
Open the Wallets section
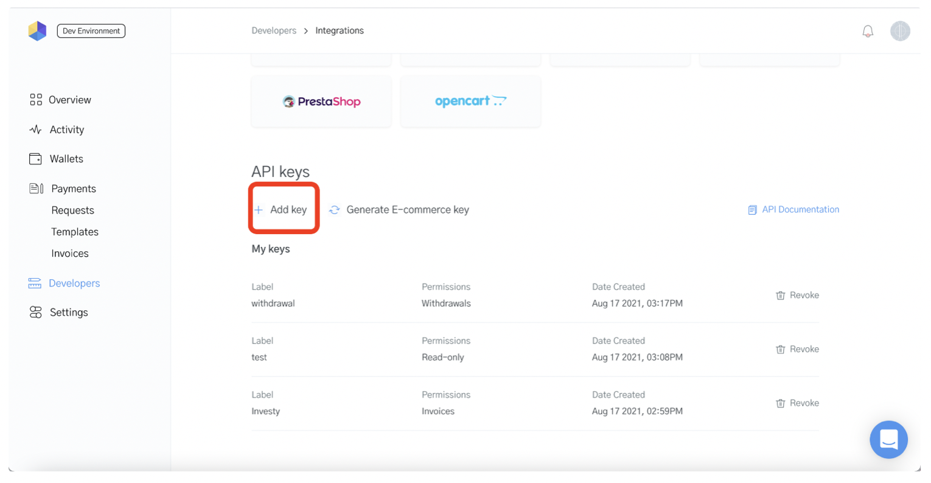(66, 159)
